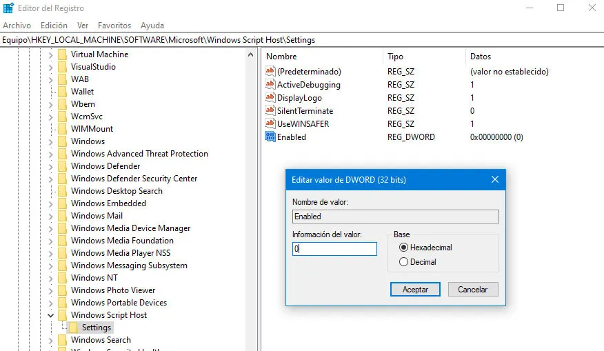
Task: Click the Windows Mail folder icon
Action: point(63,216)
